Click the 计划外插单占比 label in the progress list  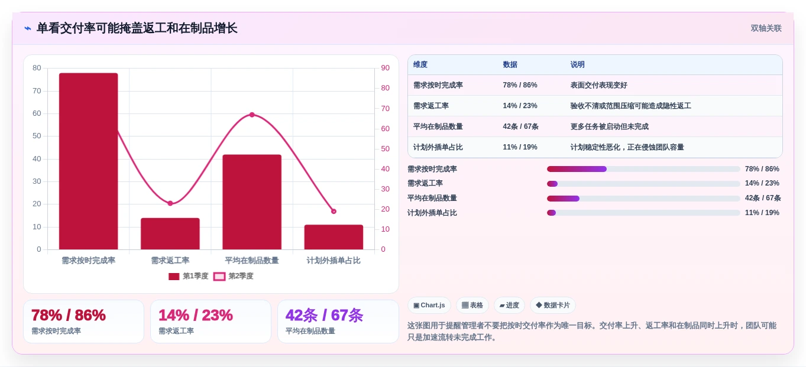(432, 213)
